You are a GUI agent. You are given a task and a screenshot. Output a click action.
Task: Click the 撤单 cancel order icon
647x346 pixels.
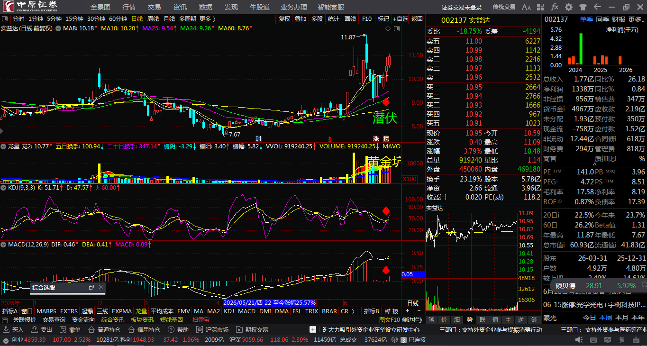[63, 329]
